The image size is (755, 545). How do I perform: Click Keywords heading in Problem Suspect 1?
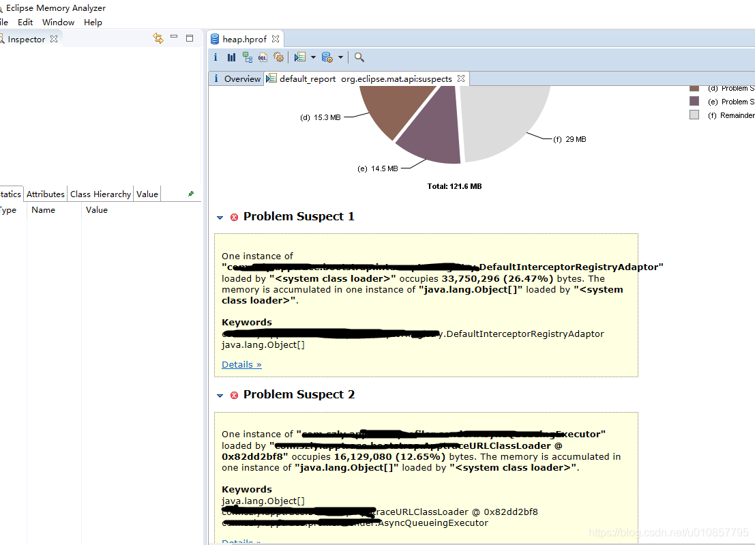pos(246,322)
